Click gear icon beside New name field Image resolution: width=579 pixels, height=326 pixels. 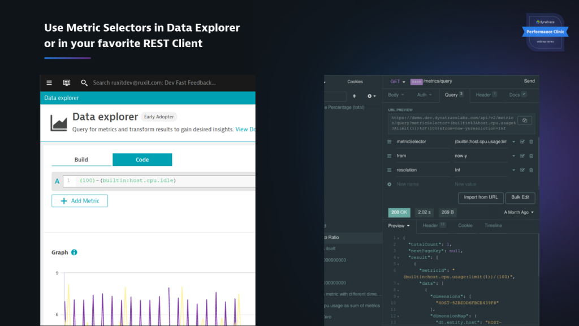click(x=389, y=185)
